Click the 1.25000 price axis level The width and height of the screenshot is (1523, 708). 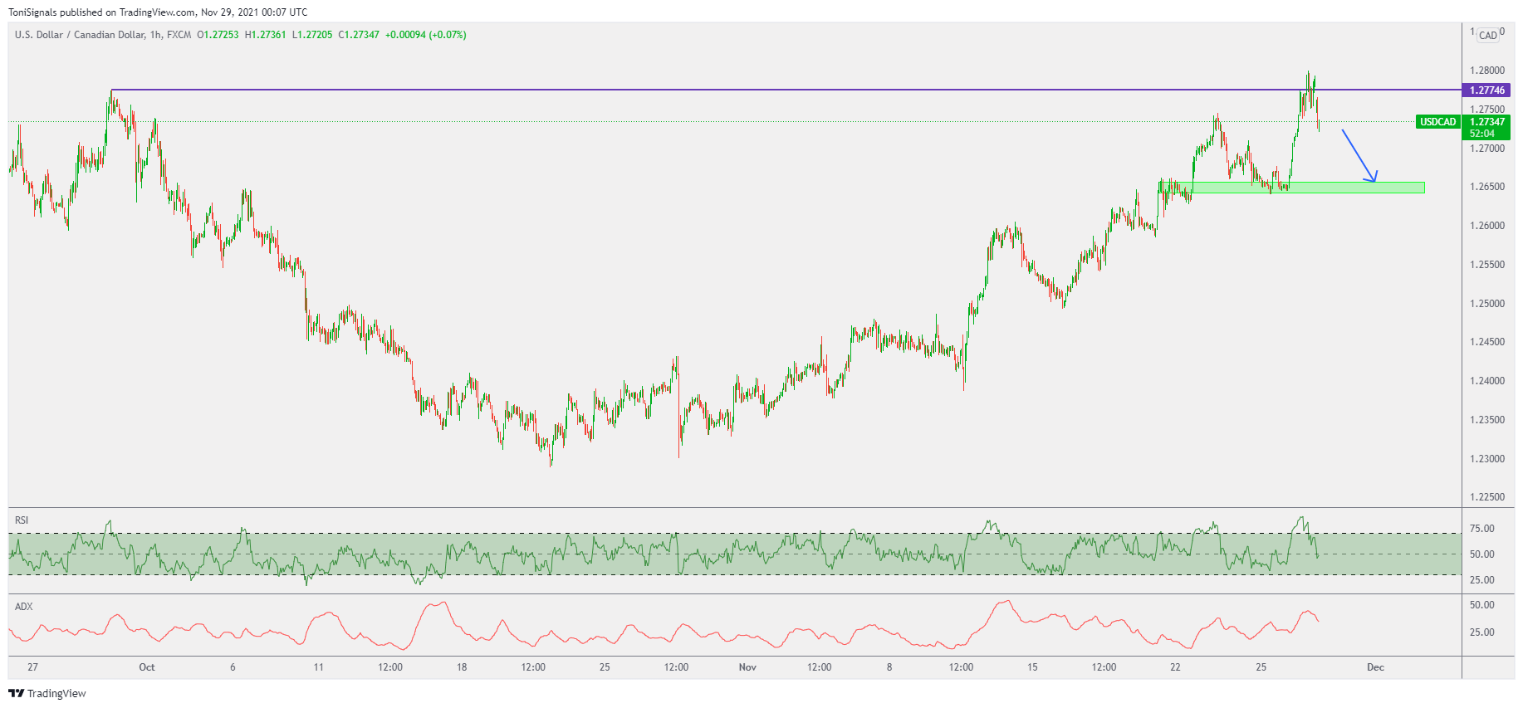click(1486, 304)
